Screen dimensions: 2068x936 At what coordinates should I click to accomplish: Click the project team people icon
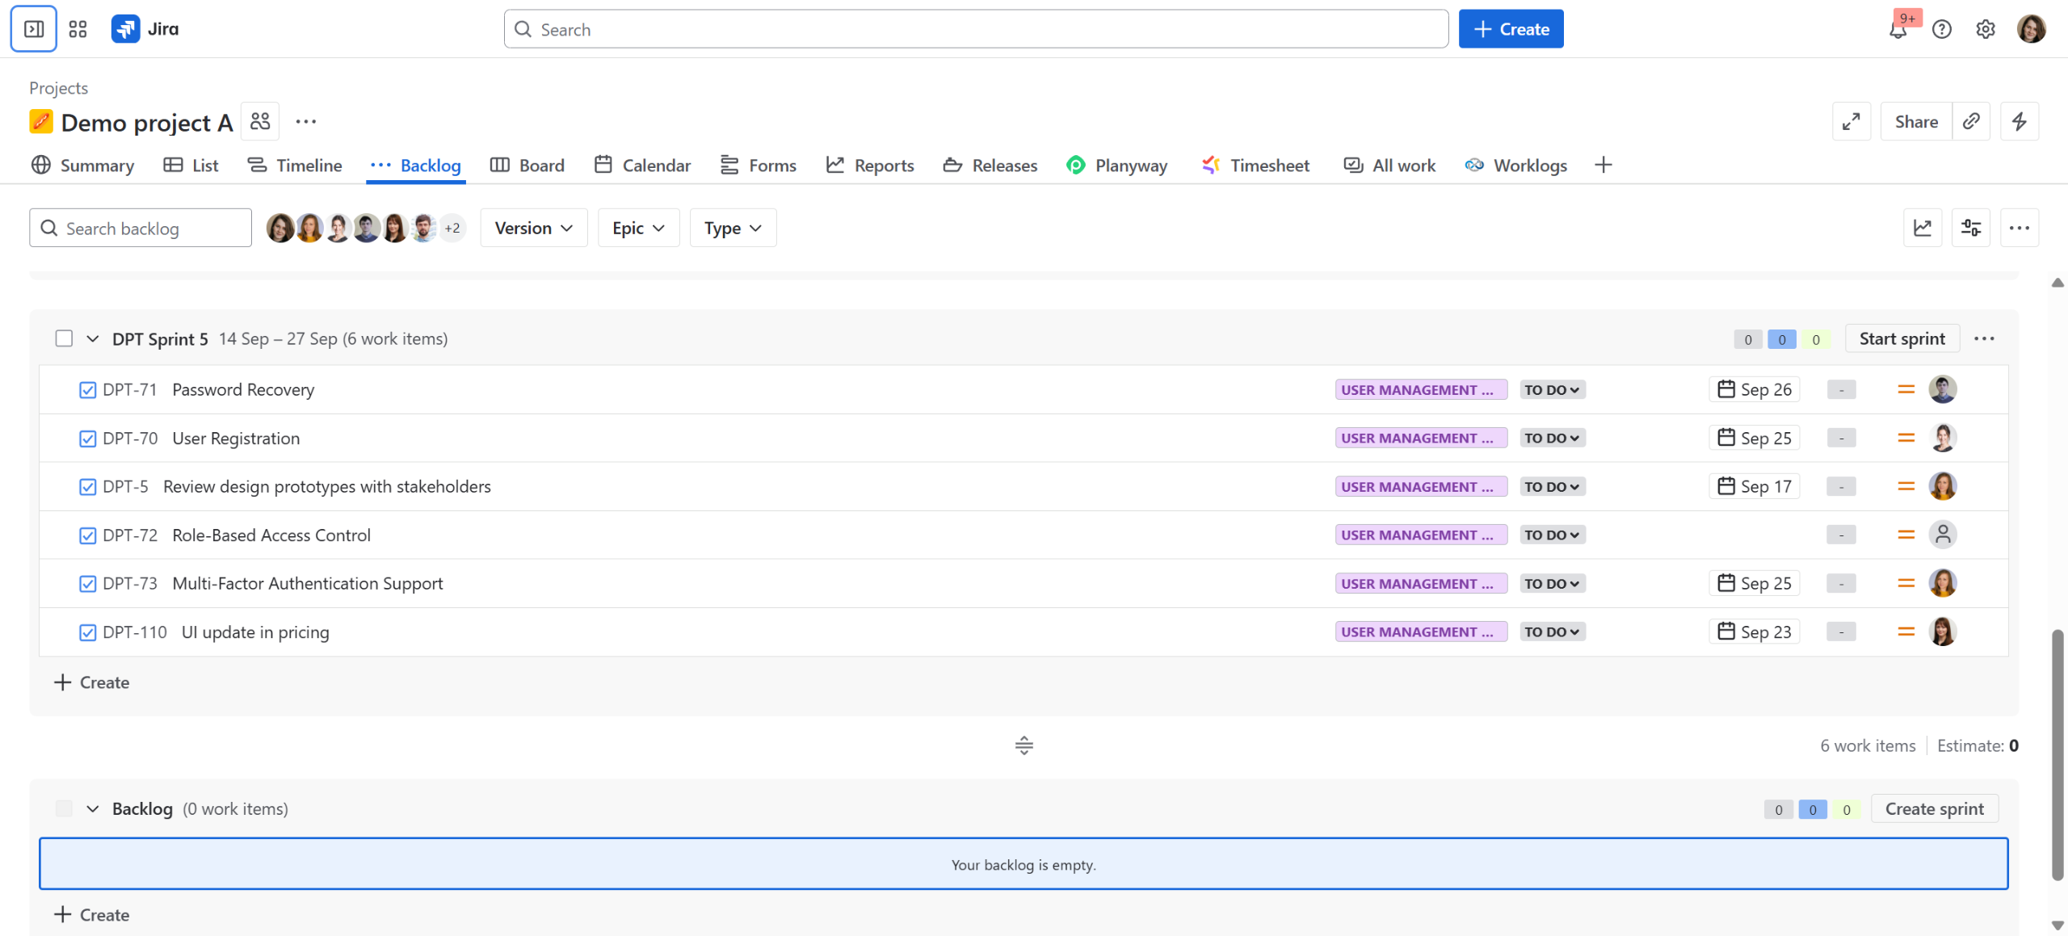tap(260, 121)
